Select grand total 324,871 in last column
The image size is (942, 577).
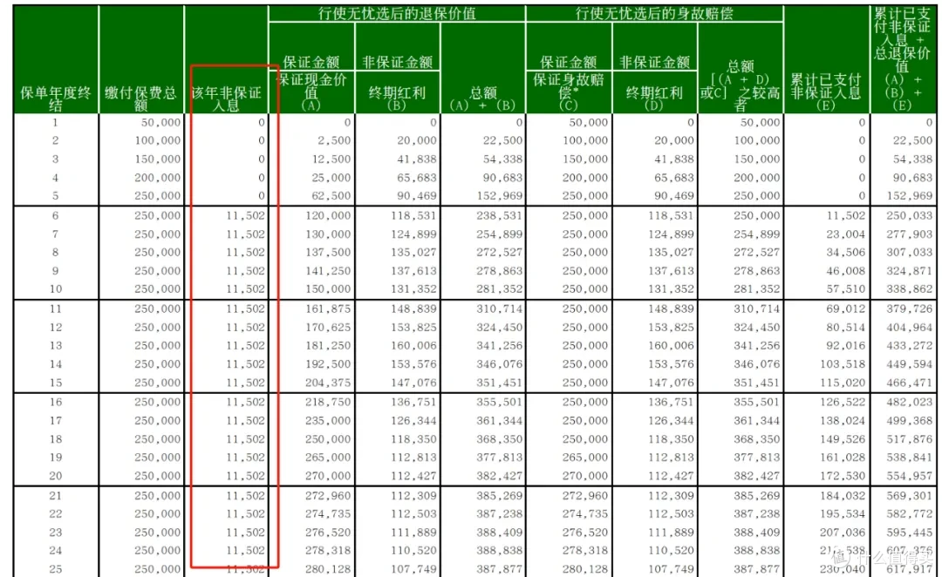tap(910, 271)
